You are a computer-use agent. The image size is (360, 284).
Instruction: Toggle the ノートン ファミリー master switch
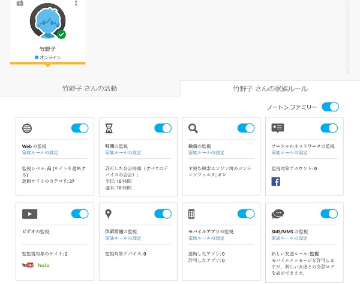tap(331, 107)
